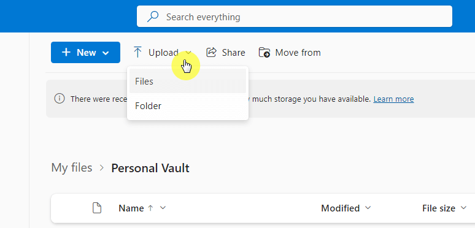
Task: Choose Files from the Upload menu
Action: 188,81
